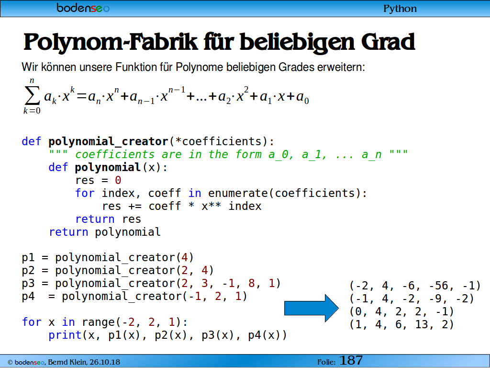Click the 'Python' header label

[x=400, y=9]
